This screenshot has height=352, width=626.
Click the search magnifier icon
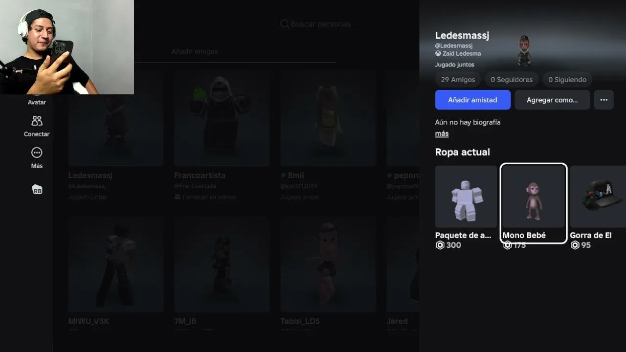click(285, 24)
